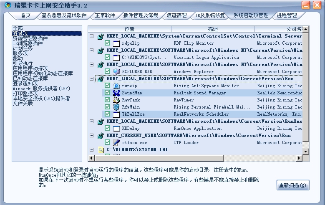
Task: Click the horizontal scrollbar thumb
Action: click(x=159, y=158)
